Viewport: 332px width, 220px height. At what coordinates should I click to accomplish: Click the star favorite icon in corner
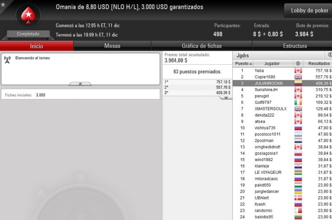[x=3, y=4]
